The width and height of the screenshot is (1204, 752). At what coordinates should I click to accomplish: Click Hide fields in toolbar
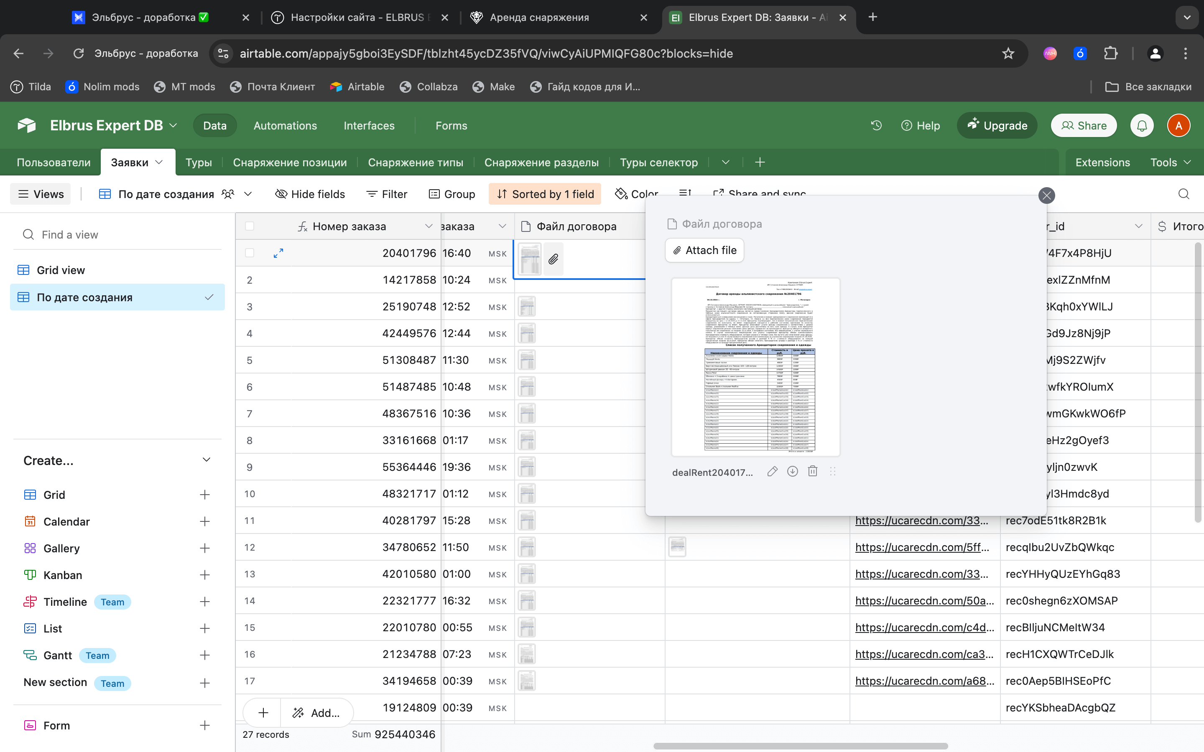pyautogui.click(x=310, y=194)
